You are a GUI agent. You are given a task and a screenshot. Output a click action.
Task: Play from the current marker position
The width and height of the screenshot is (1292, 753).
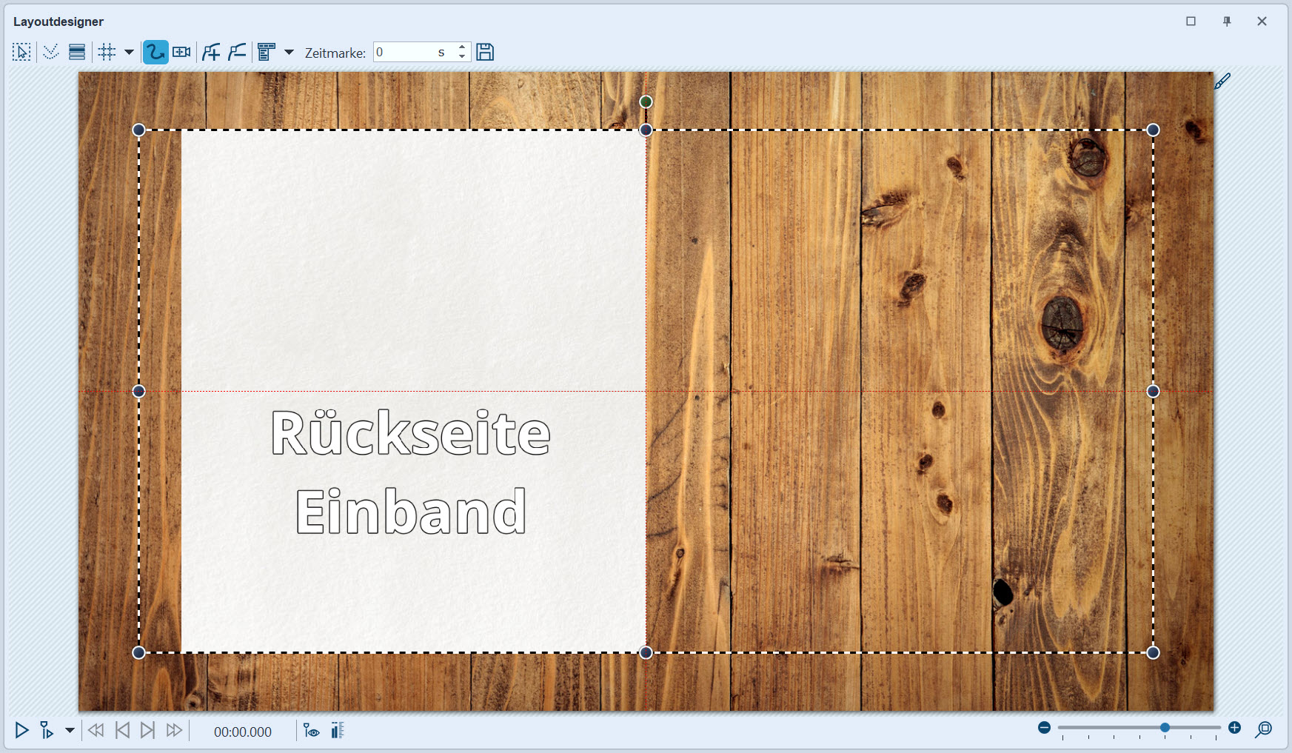coord(47,731)
